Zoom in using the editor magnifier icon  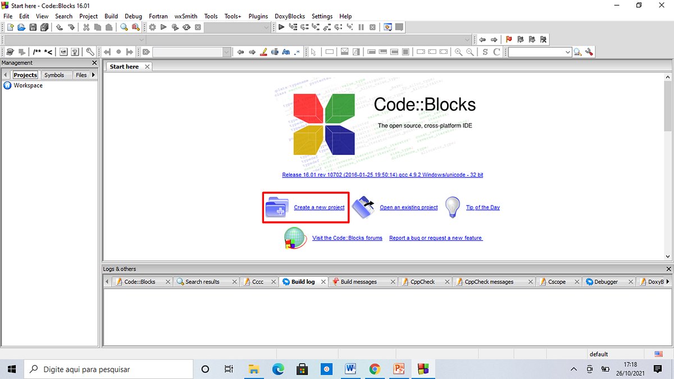(459, 52)
